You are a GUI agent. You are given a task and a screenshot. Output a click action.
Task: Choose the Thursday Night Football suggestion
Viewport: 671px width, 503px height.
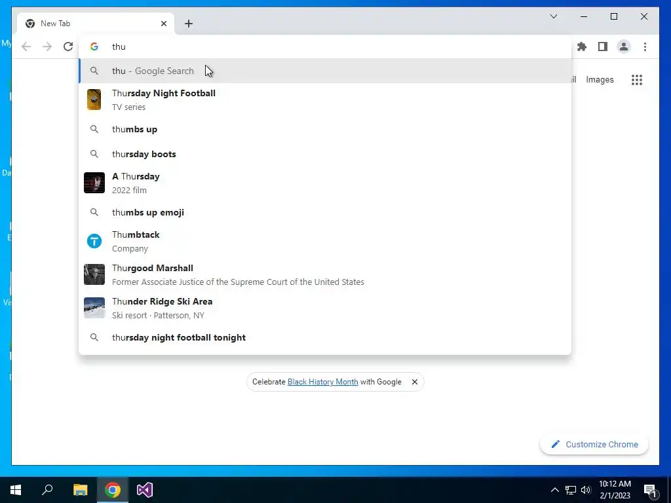(x=325, y=100)
